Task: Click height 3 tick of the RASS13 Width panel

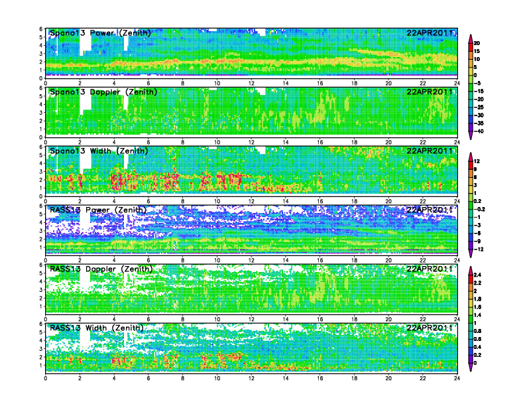Action: tap(41, 349)
